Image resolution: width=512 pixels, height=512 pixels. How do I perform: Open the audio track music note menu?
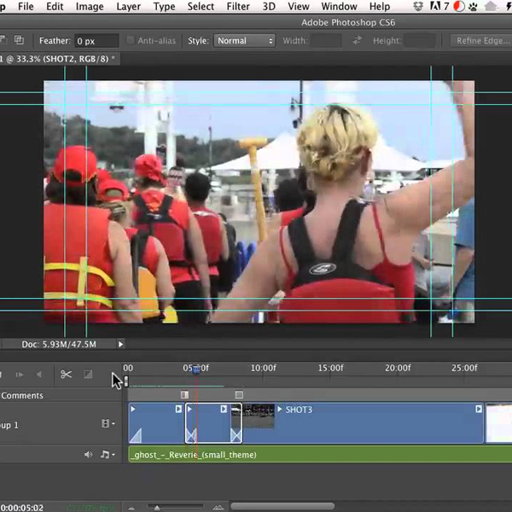tap(107, 455)
